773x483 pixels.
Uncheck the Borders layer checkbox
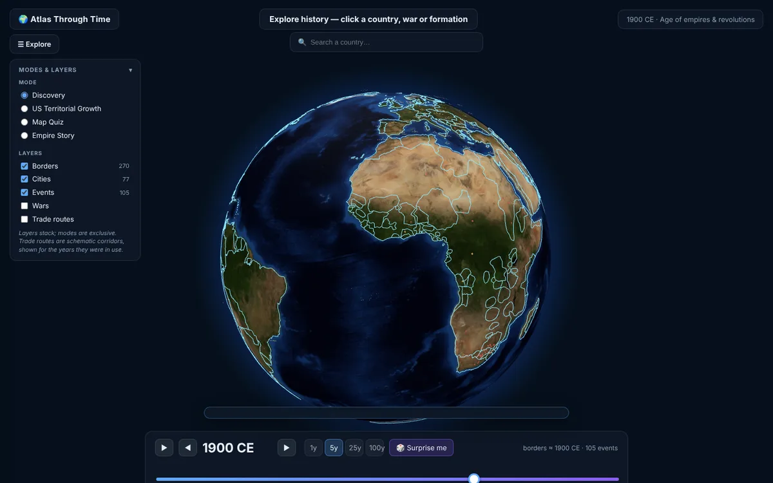pos(24,166)
